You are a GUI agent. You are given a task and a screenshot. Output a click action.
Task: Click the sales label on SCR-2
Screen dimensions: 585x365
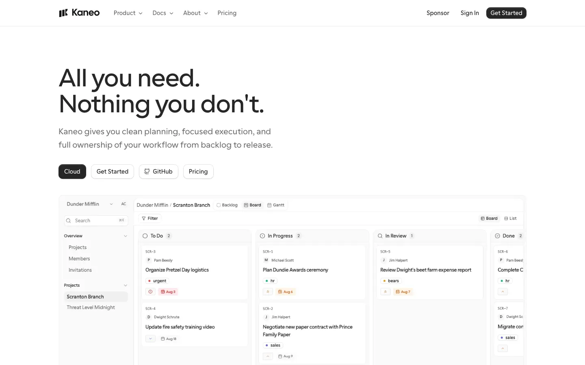273,345
